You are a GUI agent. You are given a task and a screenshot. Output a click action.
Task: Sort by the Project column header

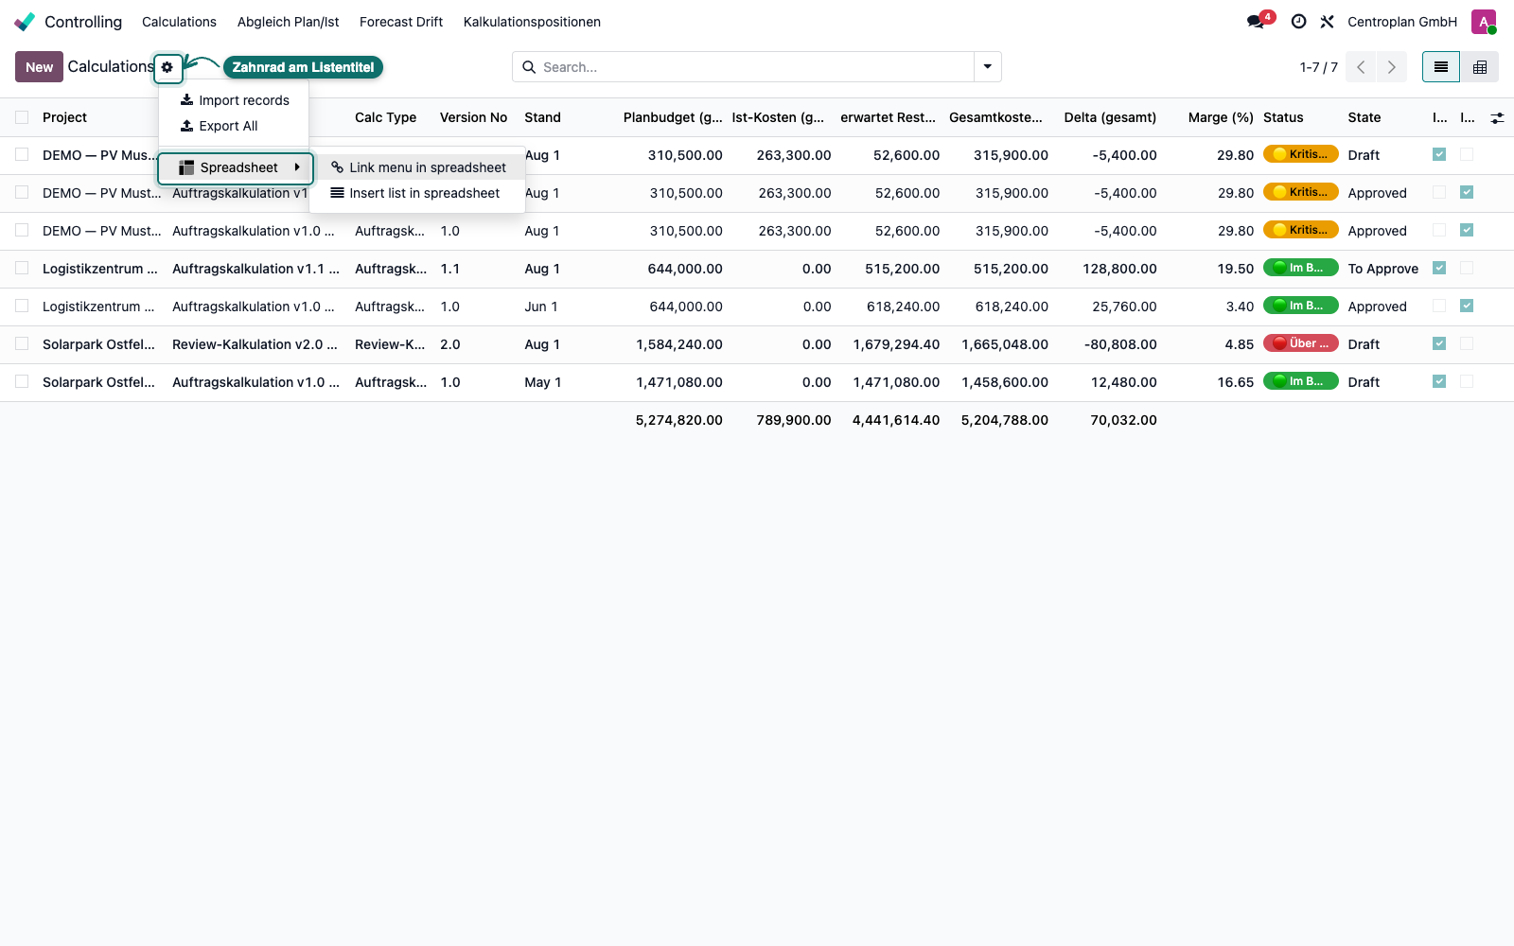[64, 117]
